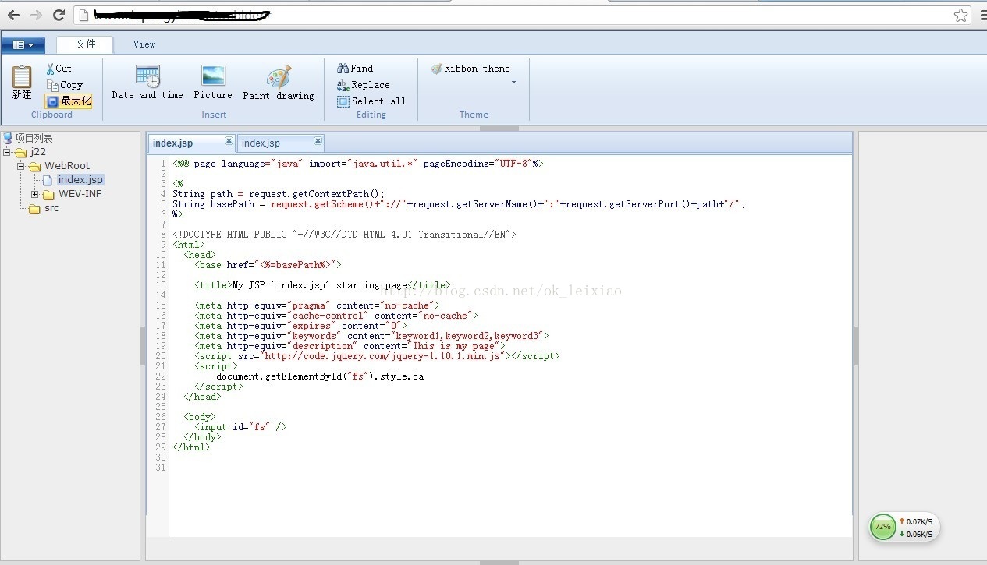Click the ribbon collapse handle below ribbon
This screenshot has height=565, width=987.
pos(499,127)
